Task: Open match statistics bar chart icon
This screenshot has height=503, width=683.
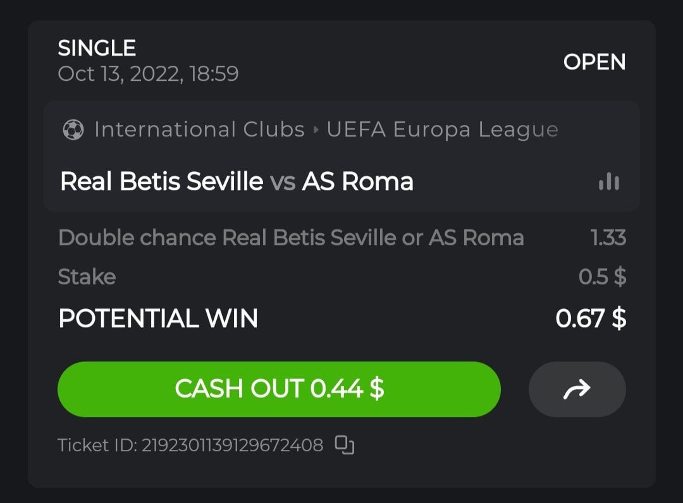Action: click(608, 182)
